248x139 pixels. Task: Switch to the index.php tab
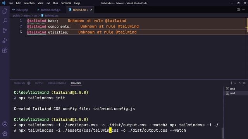[20, 10]
